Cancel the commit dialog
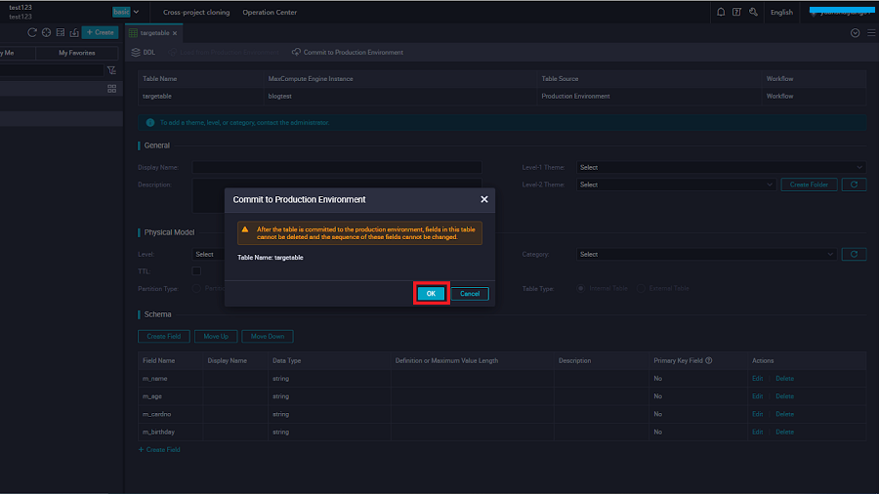Screen dimensions: 879x494 [469, 294]
